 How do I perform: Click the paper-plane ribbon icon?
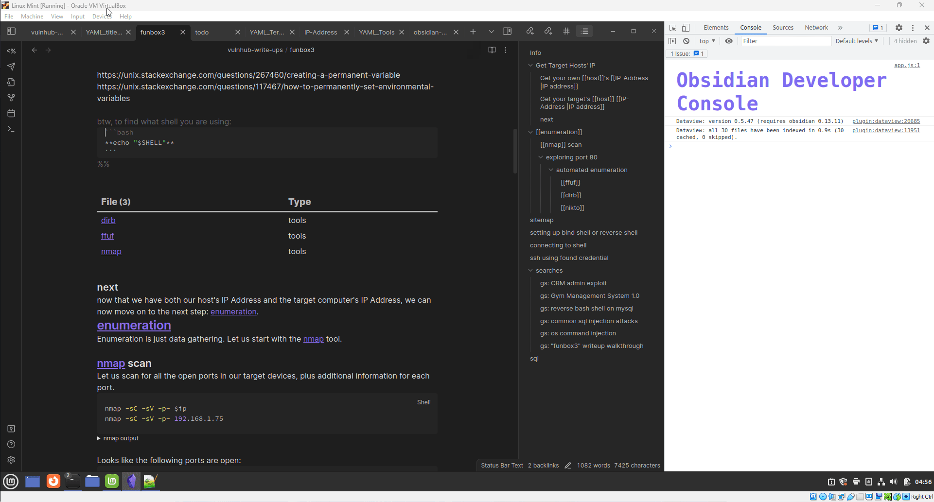pos(11,67)
